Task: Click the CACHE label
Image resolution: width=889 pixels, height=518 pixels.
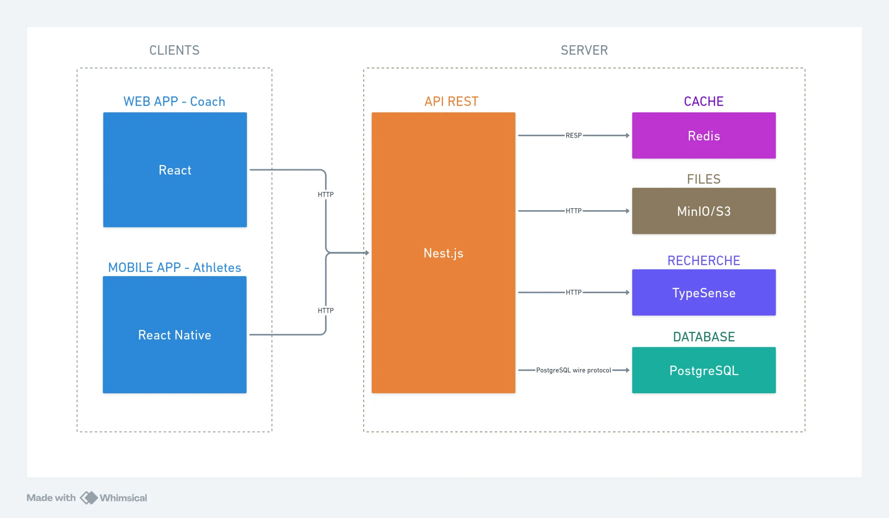Action: (704, 101)
